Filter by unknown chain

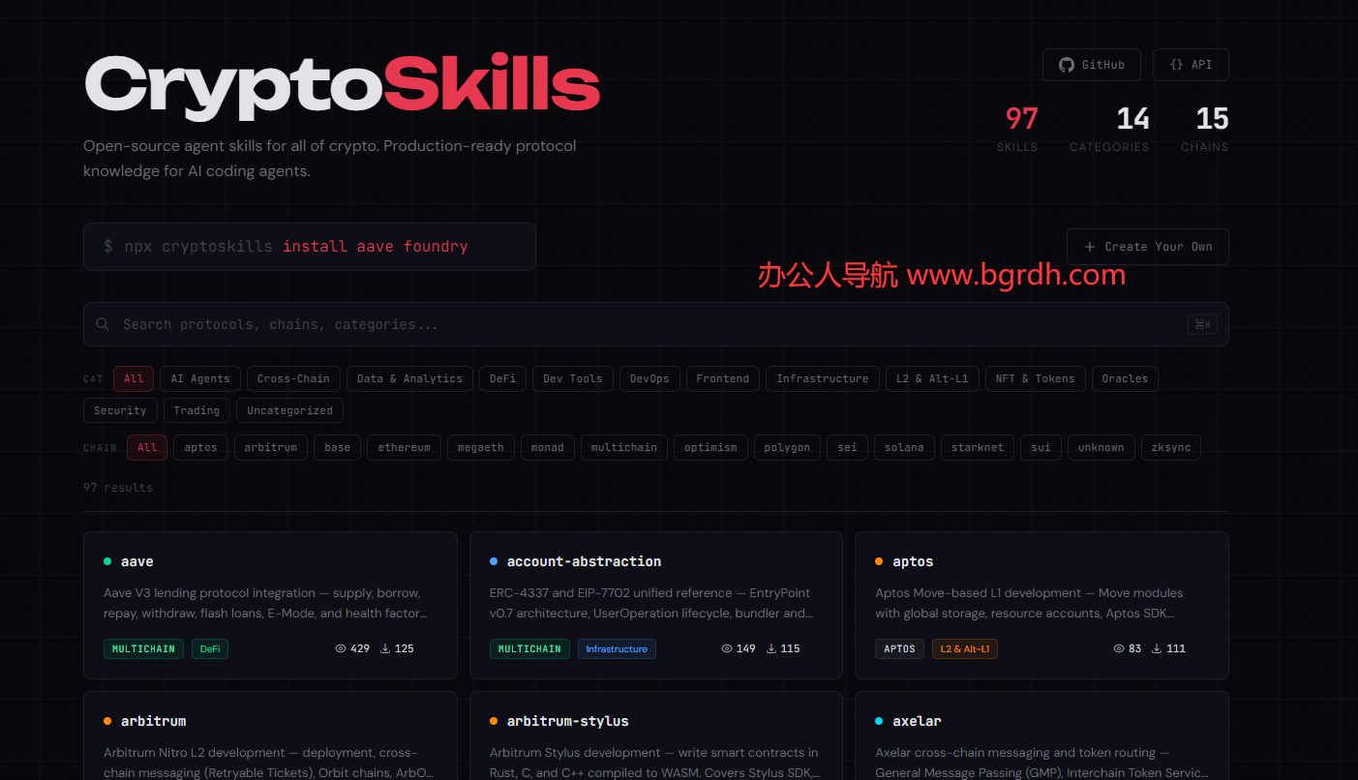click(x=1101, y=447)
